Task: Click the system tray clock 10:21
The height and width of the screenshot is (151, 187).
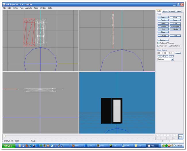Action: [180, 146]
